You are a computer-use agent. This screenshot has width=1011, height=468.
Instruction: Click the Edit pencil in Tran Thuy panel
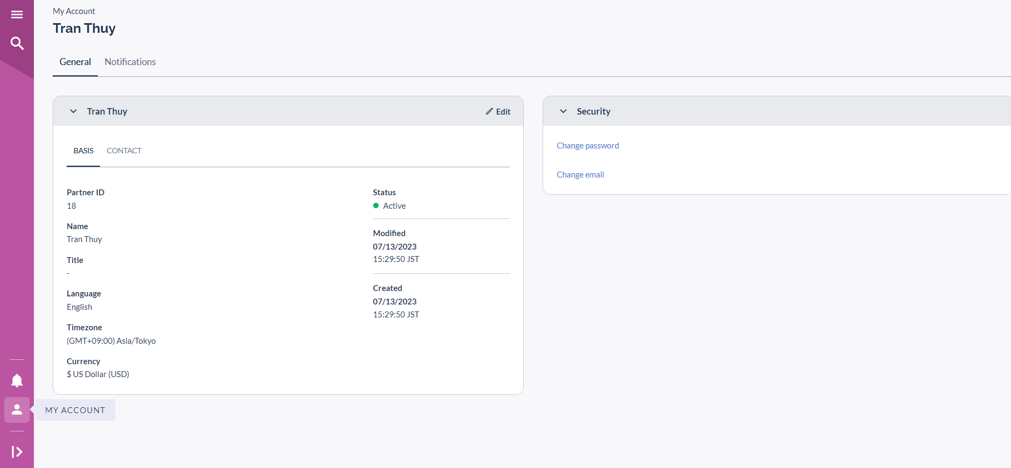click(x=498, y=111)
